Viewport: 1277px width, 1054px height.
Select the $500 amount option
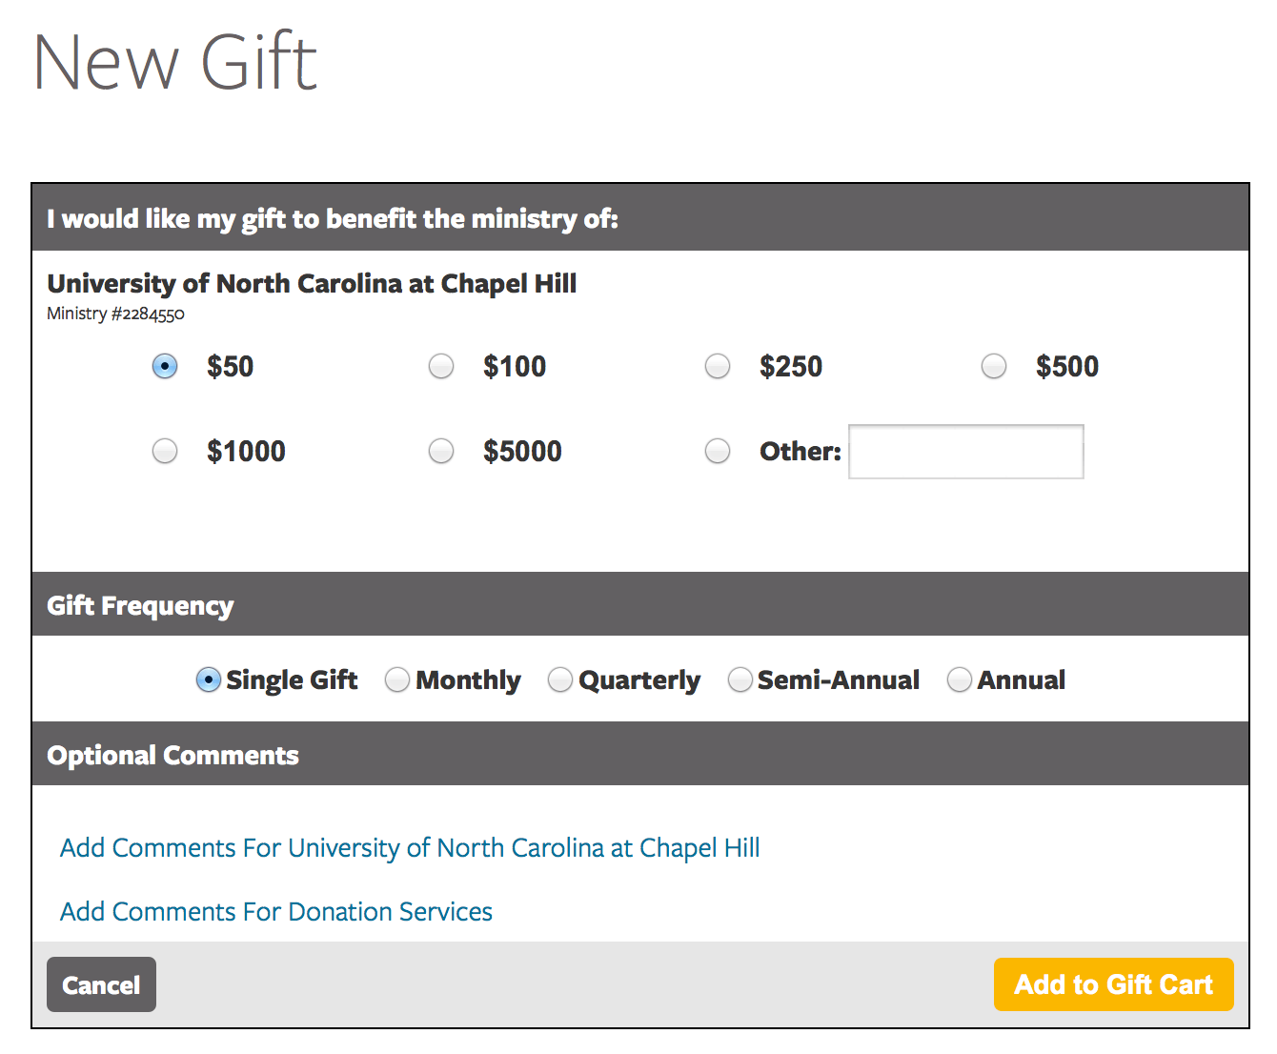point(994,366)
